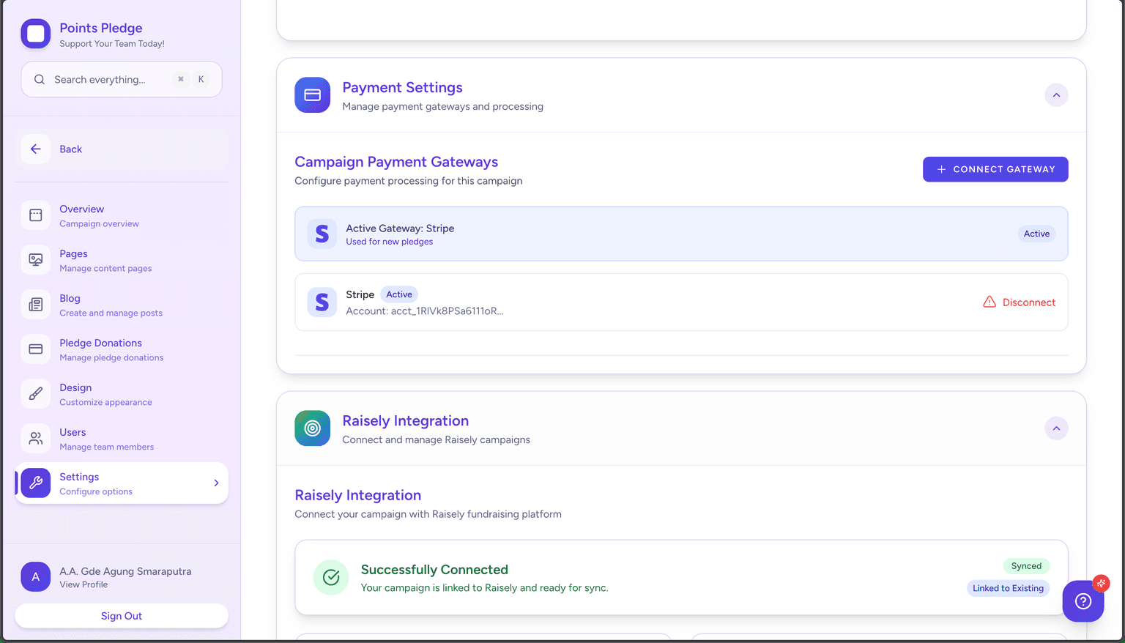Click the Raisely Integration target icon

pyautogui.click(x=312, y=428)
